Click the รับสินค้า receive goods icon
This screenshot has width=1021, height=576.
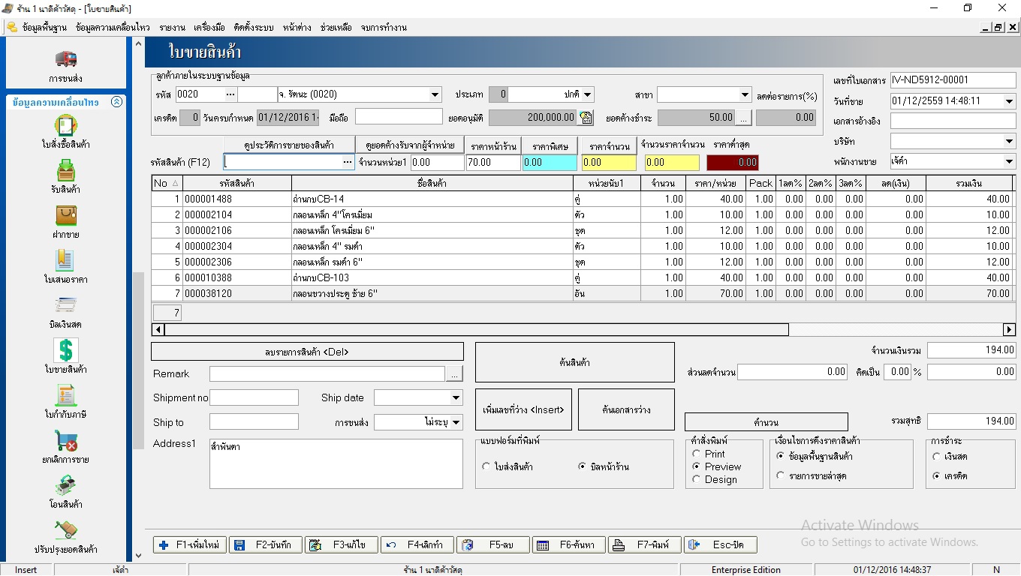(x=66, y=171)
